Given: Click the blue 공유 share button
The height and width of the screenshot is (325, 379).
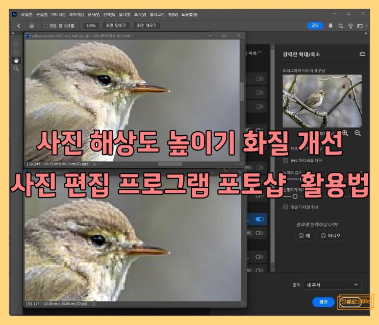Looking at the screenshot, I should tap(315, 26).
